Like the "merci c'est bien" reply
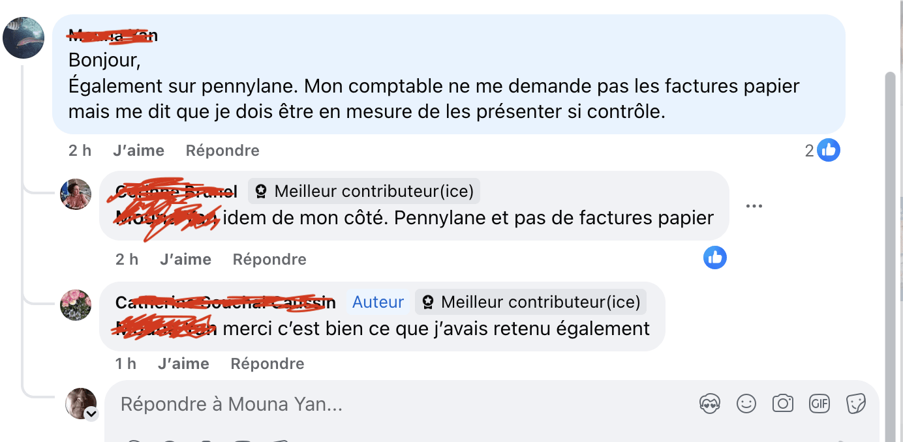The width and height of the screenshot is (903, 442). tap(183, 364)
